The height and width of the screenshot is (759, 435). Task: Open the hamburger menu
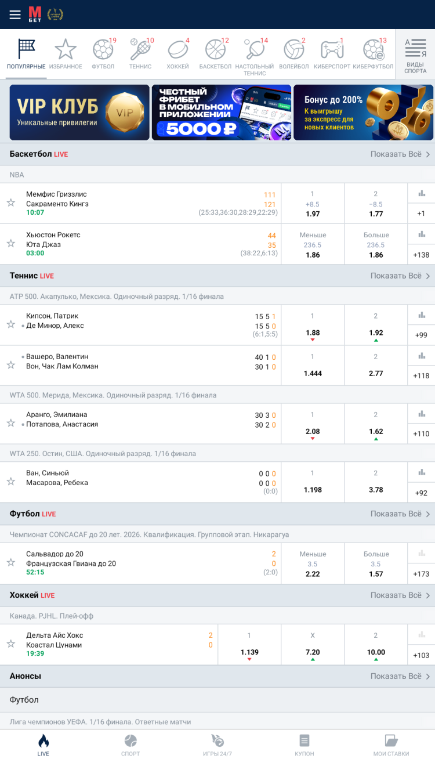[15, 15]
